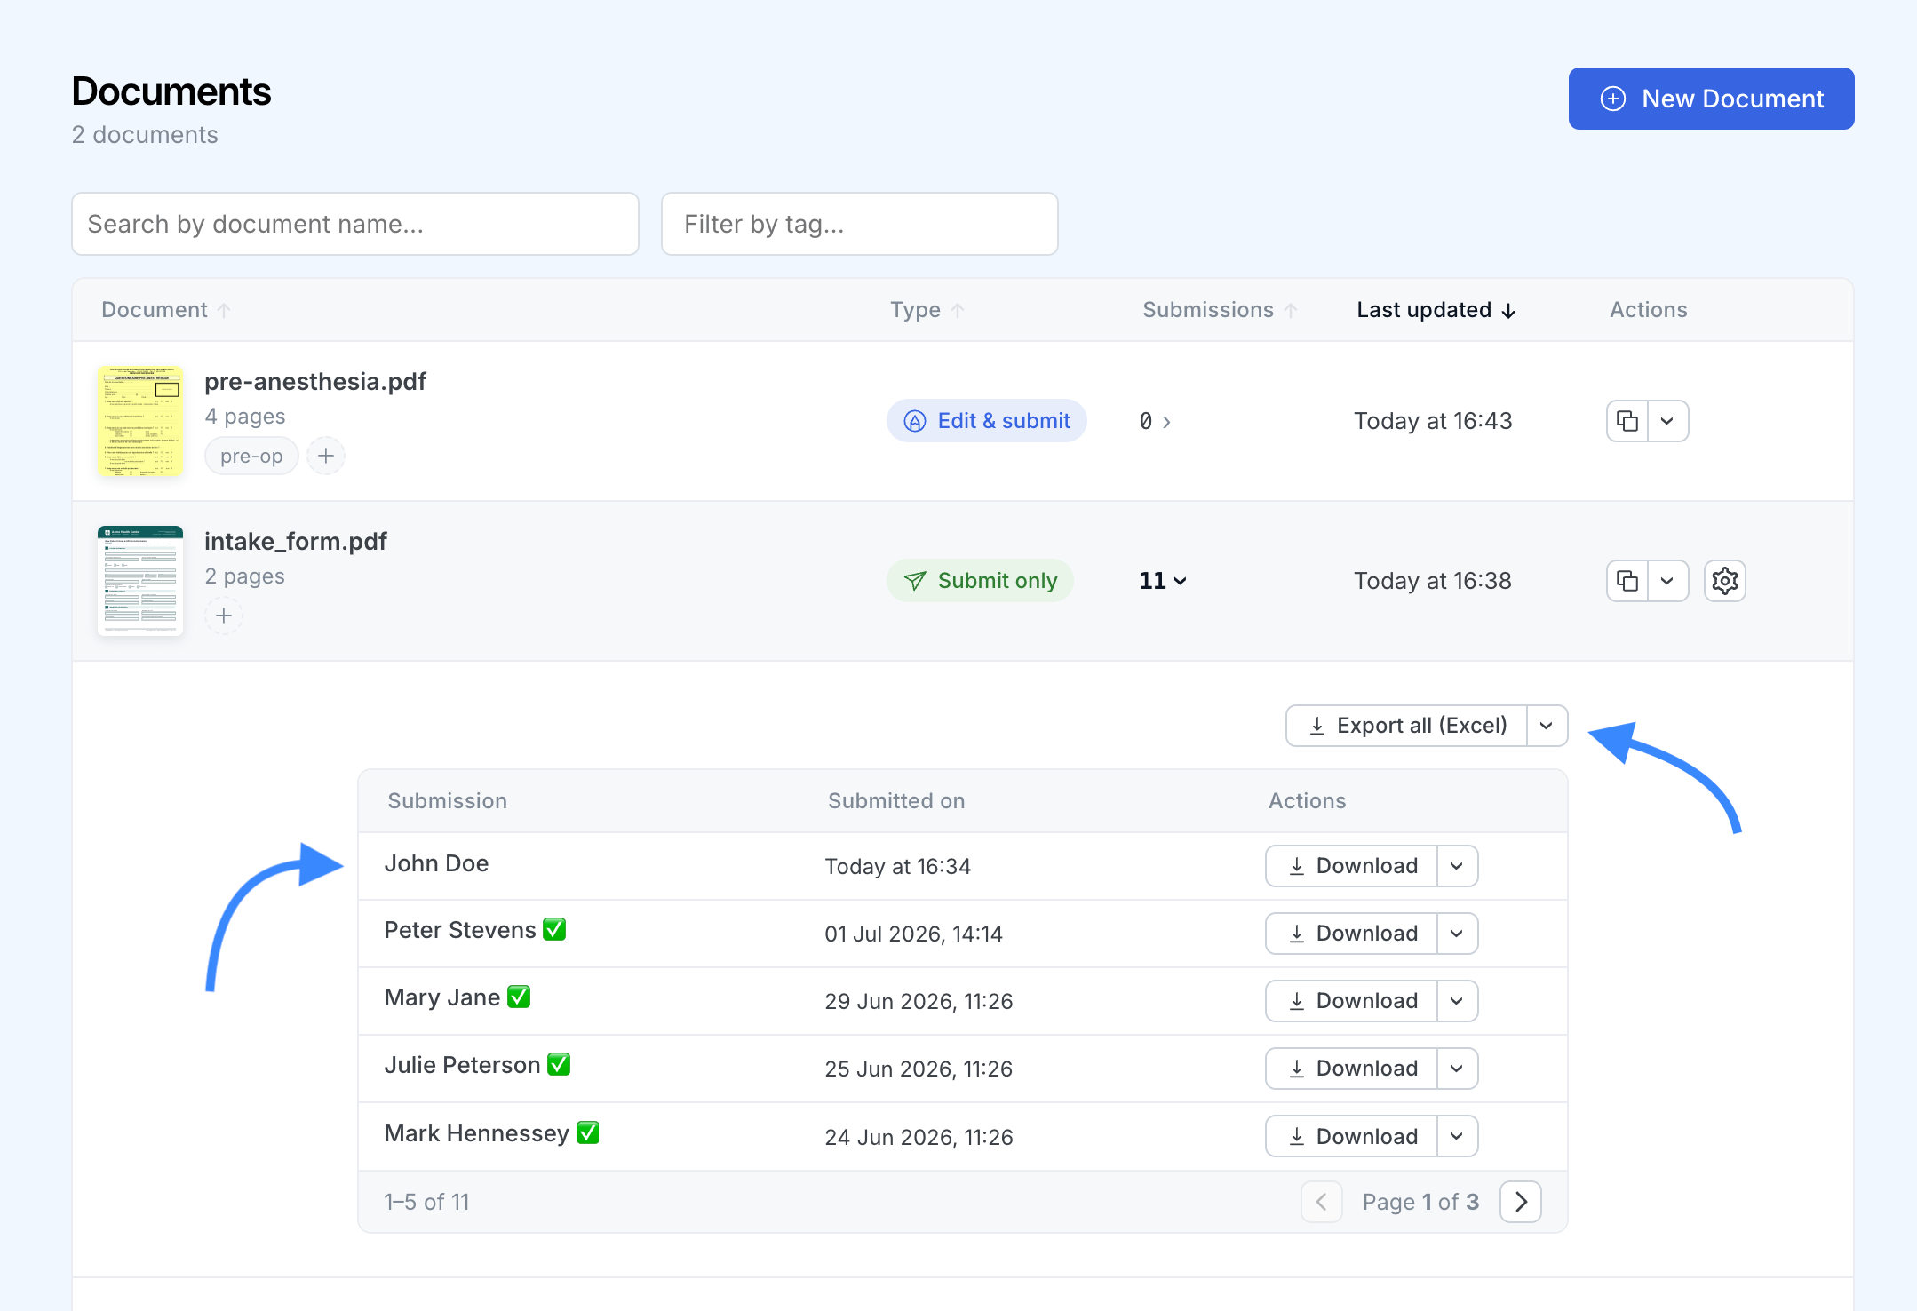Sort by Last updated column
Screen dimensions: 1917x1311
click(x=1436, y=310)
